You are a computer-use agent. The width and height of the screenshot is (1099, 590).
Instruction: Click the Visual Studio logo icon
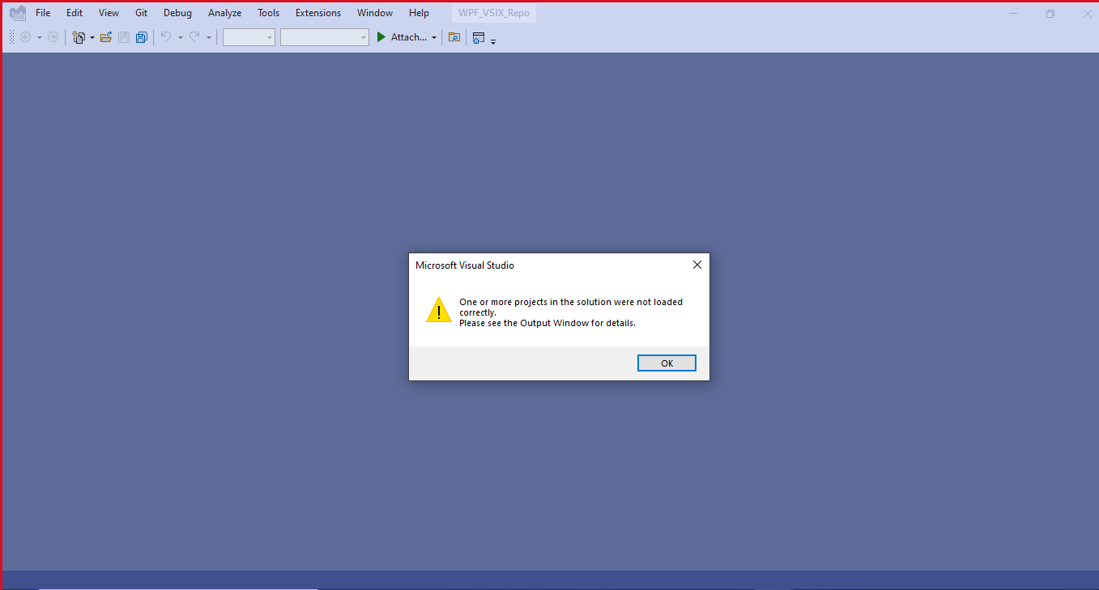17,12
